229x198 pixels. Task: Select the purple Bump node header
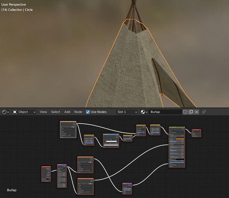127,183
